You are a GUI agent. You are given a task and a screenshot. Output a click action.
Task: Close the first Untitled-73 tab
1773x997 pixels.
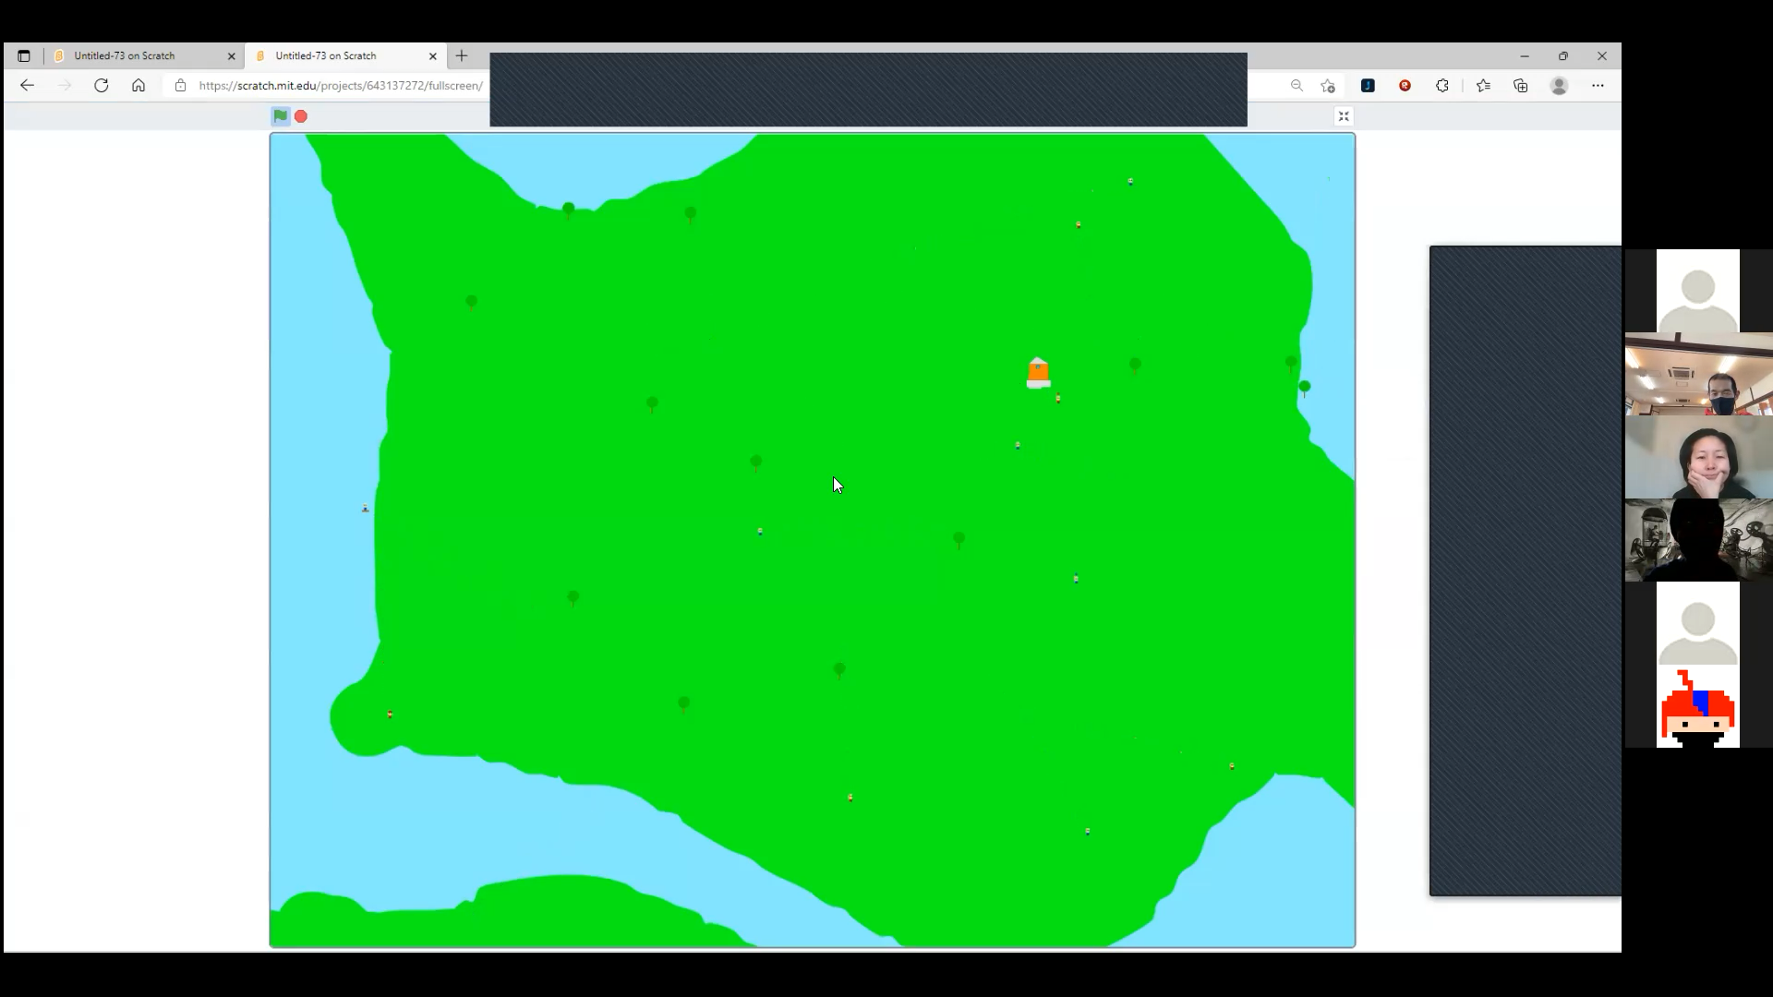[231, 55]
